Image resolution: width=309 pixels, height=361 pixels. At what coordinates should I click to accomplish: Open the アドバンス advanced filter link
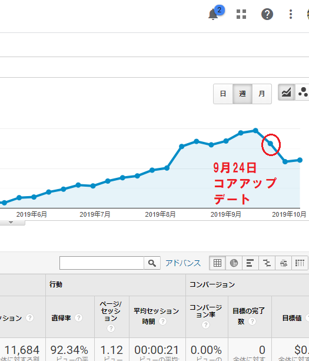(x=183, y=263)
